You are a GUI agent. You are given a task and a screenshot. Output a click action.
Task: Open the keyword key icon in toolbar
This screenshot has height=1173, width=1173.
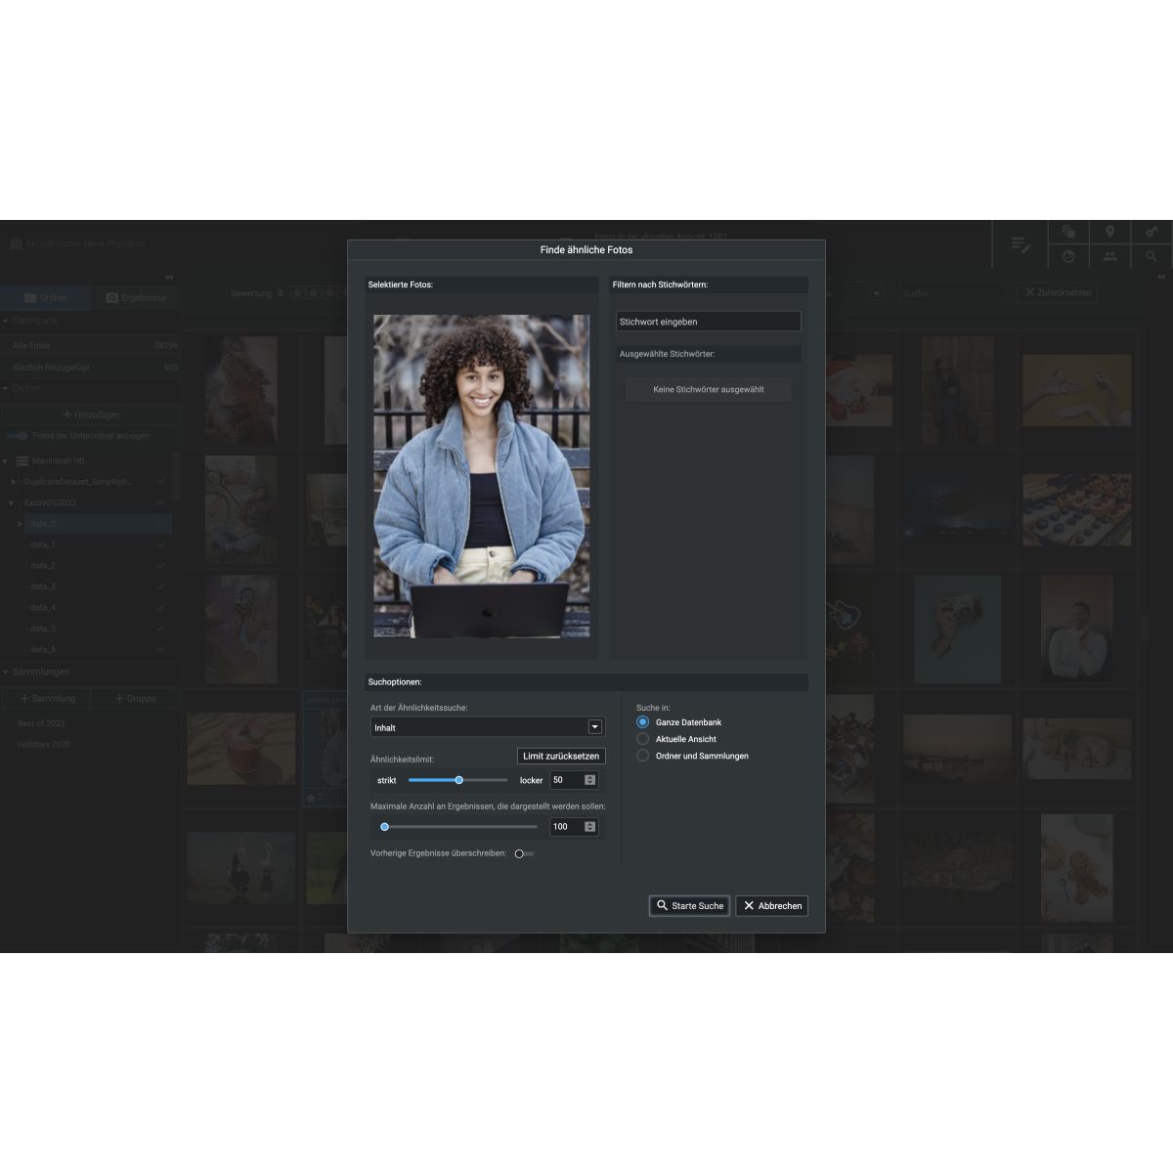pos(1151,232)
